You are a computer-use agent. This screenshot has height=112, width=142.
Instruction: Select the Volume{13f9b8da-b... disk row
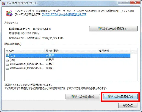click(68, 64)
